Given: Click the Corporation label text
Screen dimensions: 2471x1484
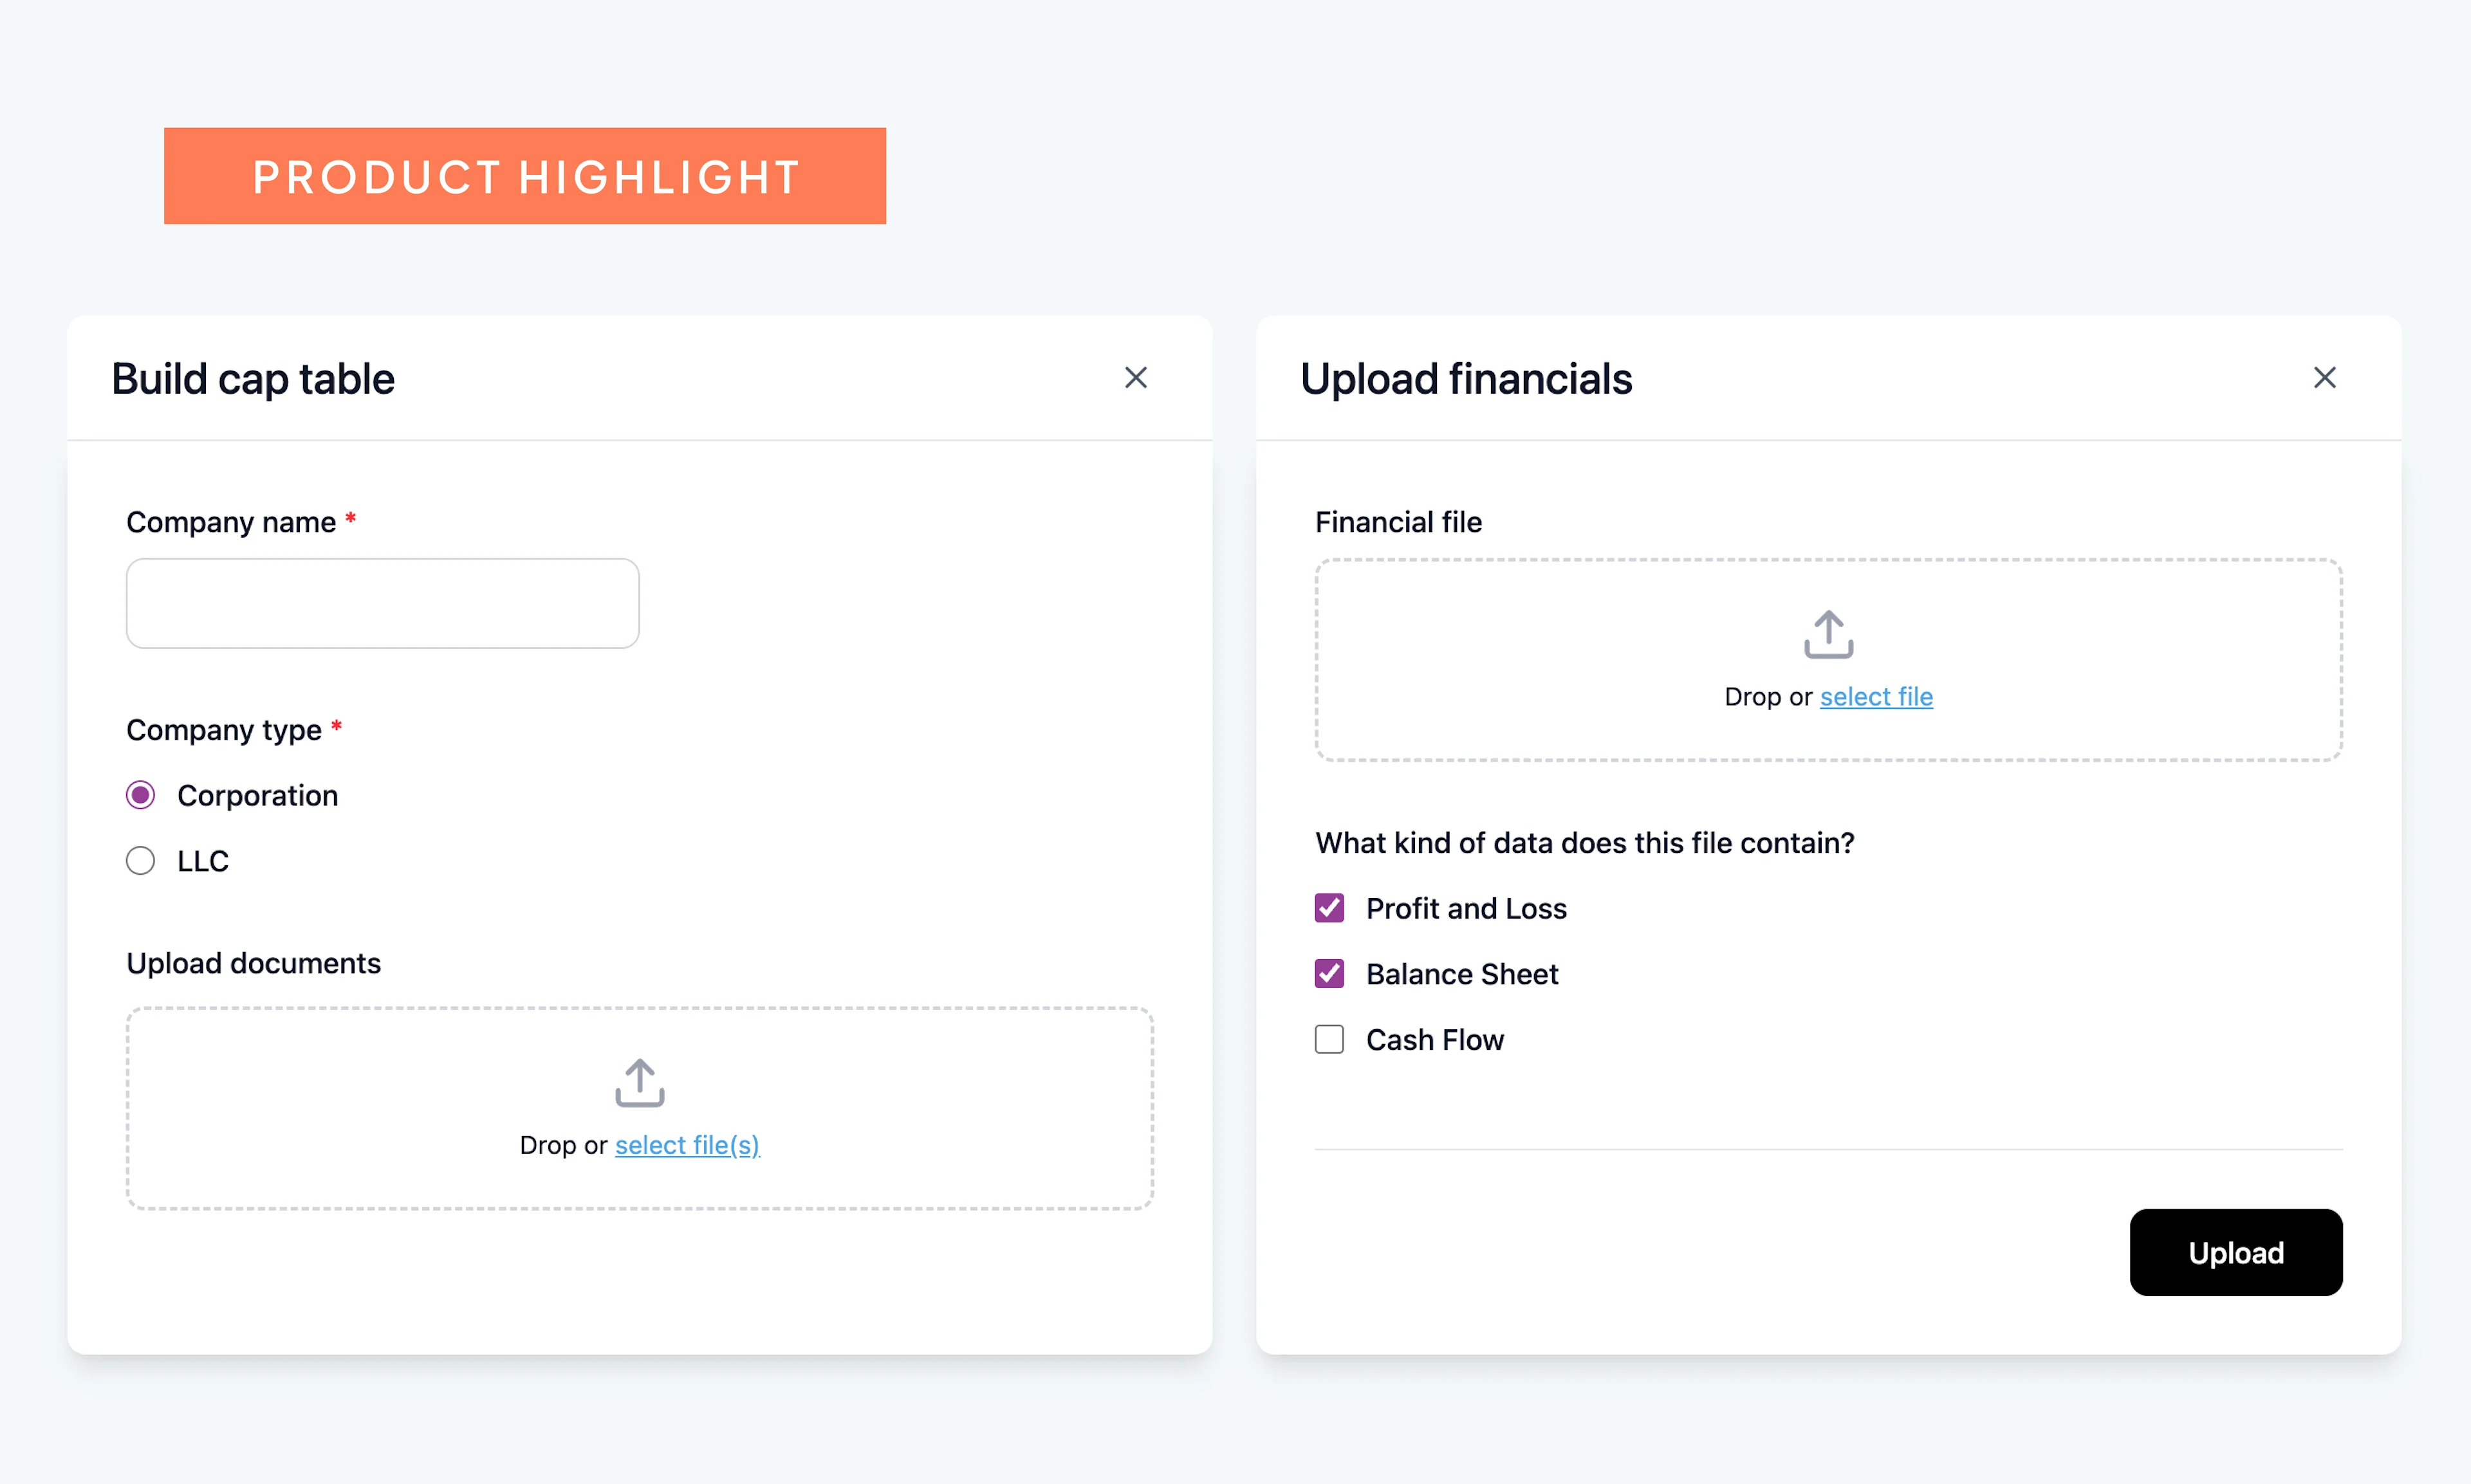Looking at the screenshot, I should [x=258, y=796].
